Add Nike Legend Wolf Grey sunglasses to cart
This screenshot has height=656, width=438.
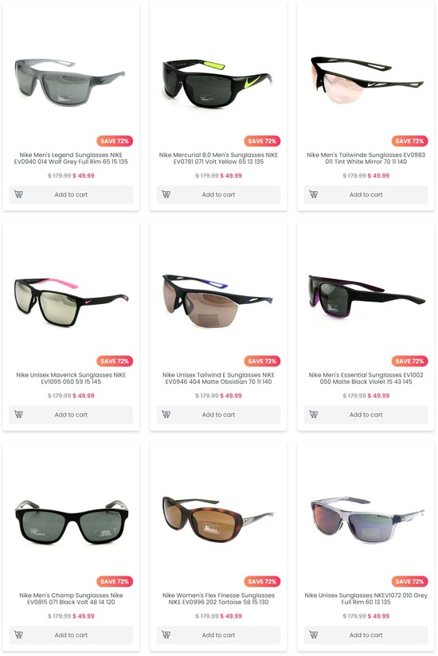tap(71, 194)
